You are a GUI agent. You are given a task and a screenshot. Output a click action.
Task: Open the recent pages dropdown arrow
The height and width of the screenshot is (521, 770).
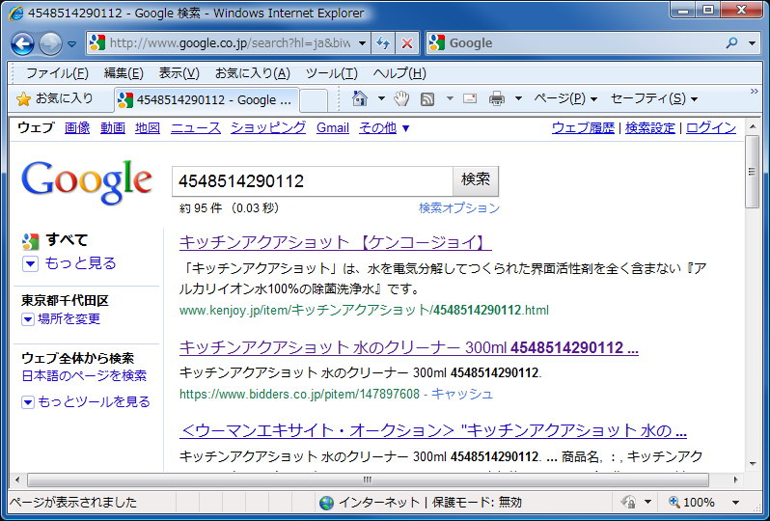(71, 44)
